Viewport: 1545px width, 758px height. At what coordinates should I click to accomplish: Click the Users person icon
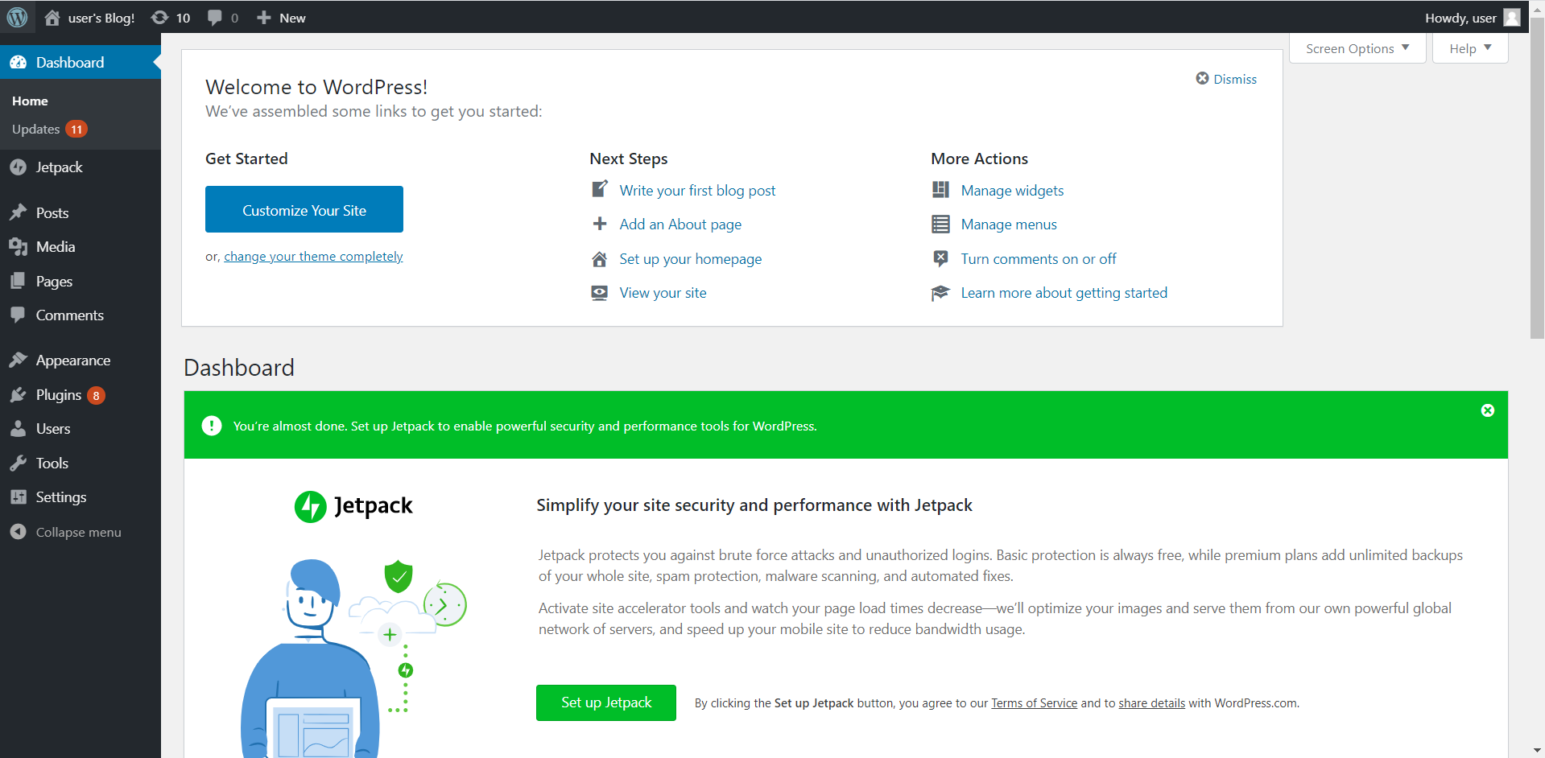coord(18,428)
